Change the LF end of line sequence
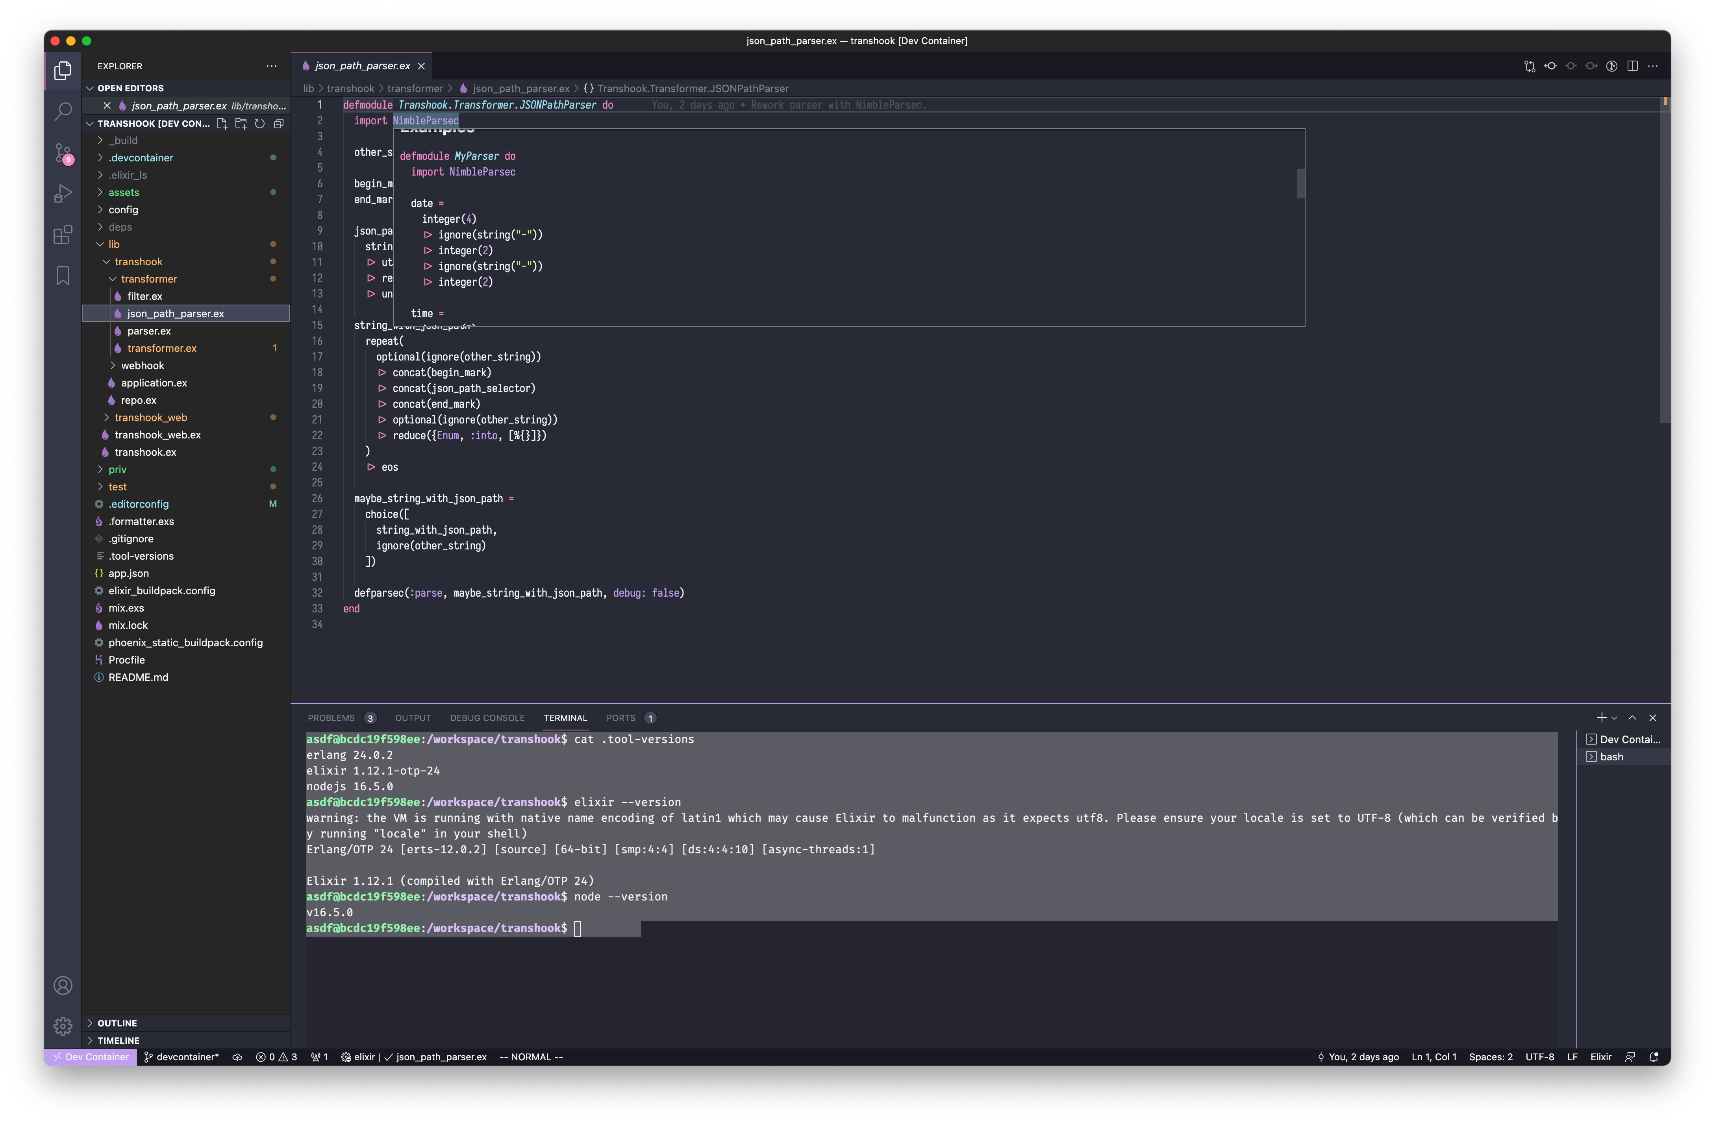Screen dimensions: 1715x1124 [x=1572, y=1056]
